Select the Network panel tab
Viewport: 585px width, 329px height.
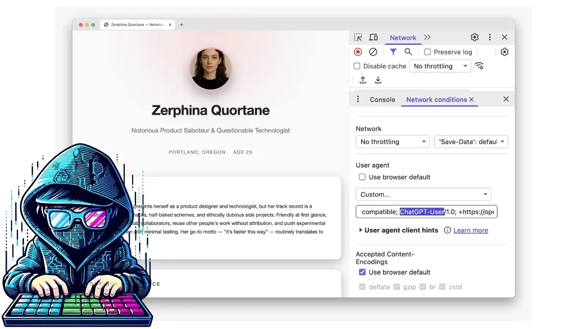point(403,37)
